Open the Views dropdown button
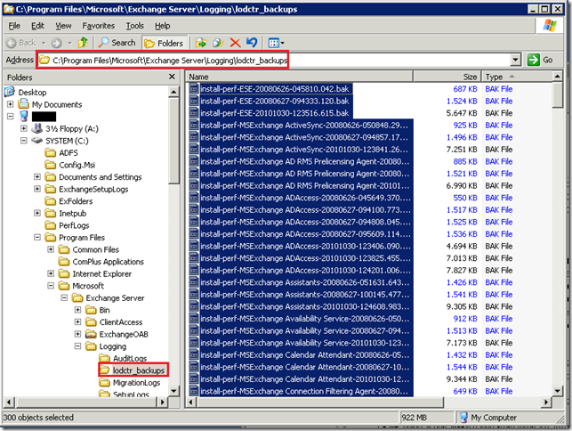Screen dimensions: 572x431 [x=276, y=43]
